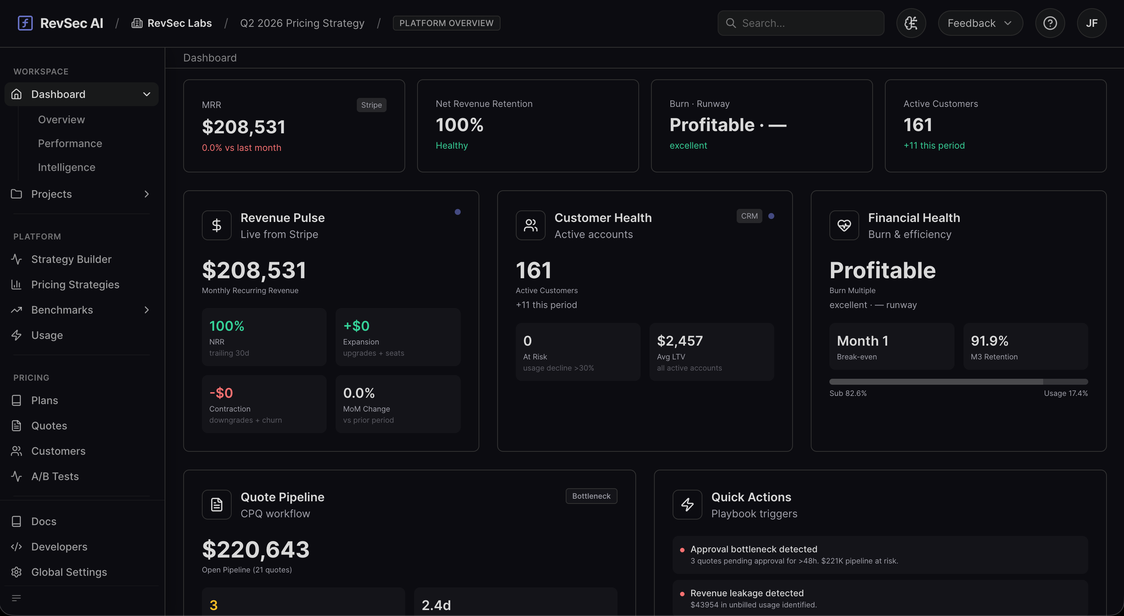Screen dimensions: 1124x616
Task: Click the 91.9% M3 Retention tile
Action: 1025,346
